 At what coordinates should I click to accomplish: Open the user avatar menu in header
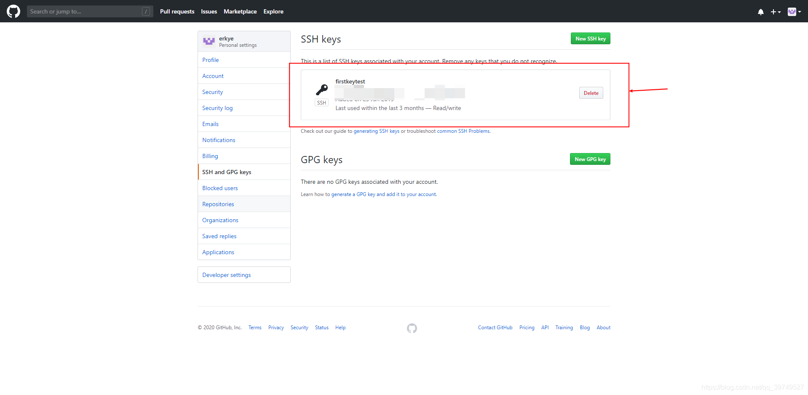tap(794, 12)
